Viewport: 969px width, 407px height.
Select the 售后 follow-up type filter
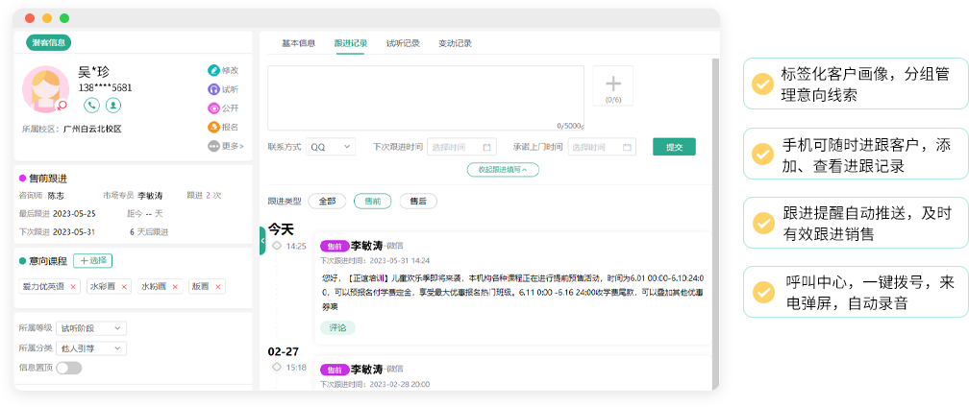[418, 201]
